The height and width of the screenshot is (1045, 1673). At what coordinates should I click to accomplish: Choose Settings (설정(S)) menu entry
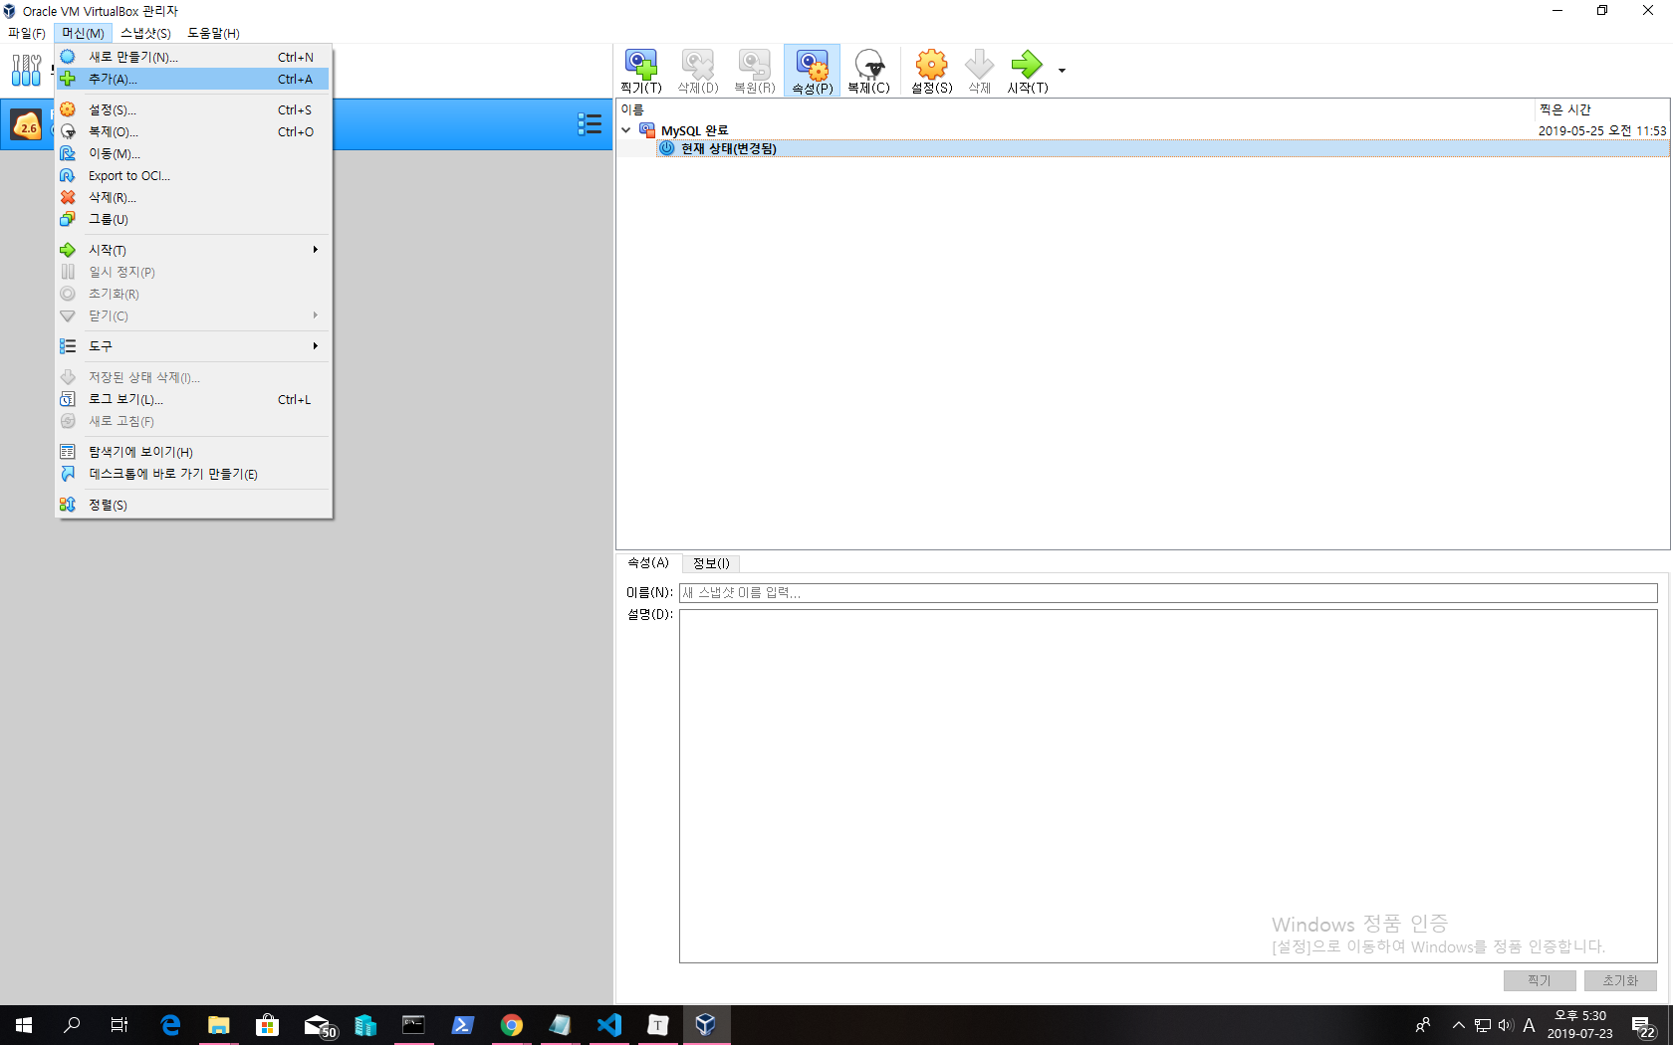(x=193, y=109)
